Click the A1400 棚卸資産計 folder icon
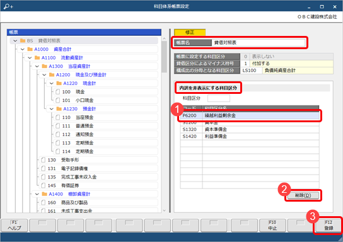 tap(44, 194)
